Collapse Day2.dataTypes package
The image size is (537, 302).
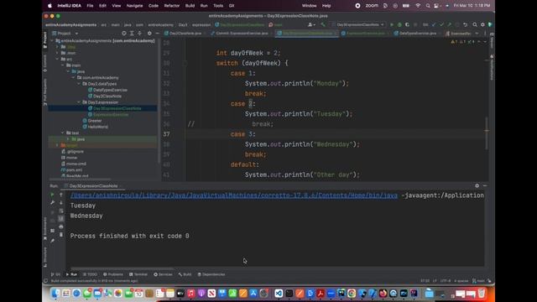coord(79,84)
